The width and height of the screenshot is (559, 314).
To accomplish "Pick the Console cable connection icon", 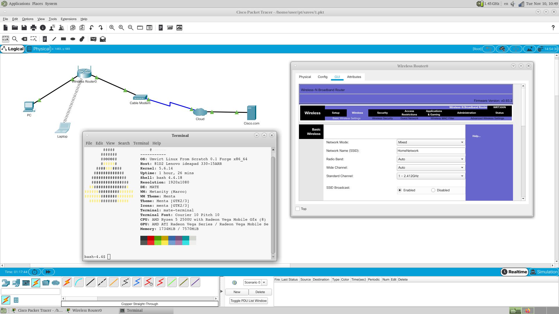I will click(x=79, y=282).
